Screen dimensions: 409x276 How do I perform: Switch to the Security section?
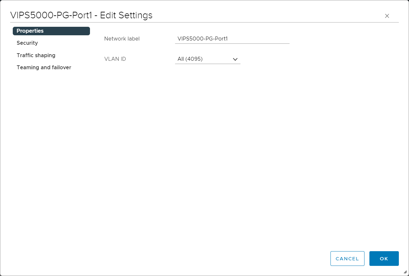pos(27,43)
